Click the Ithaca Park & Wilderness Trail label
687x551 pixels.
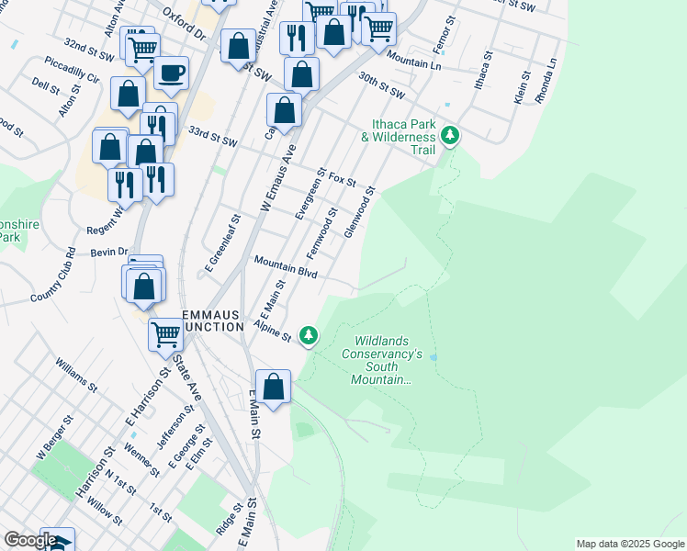click(399, 137)
